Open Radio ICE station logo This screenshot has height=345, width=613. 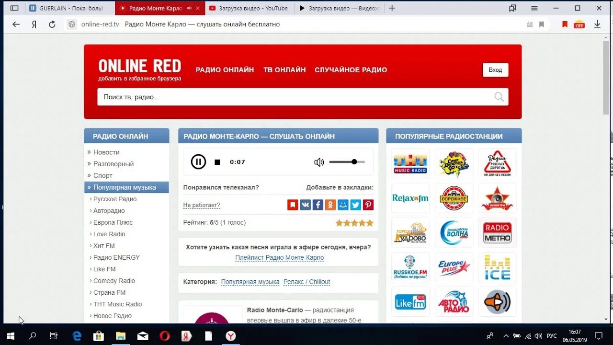[497, 267]
